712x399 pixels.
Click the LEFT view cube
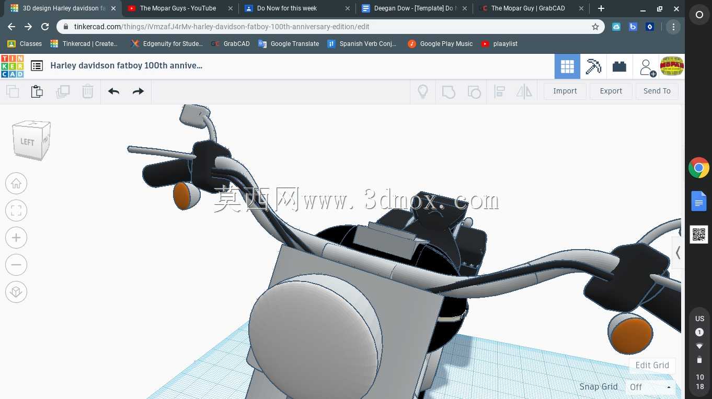[31, 140]
